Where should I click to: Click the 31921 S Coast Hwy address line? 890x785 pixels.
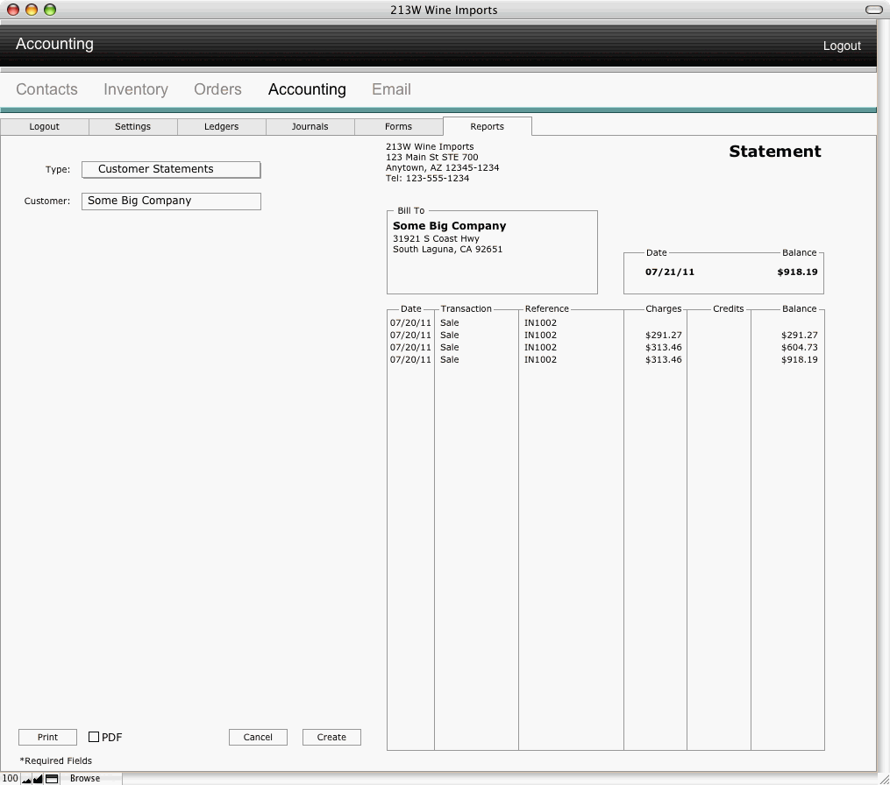coord(436,239)
